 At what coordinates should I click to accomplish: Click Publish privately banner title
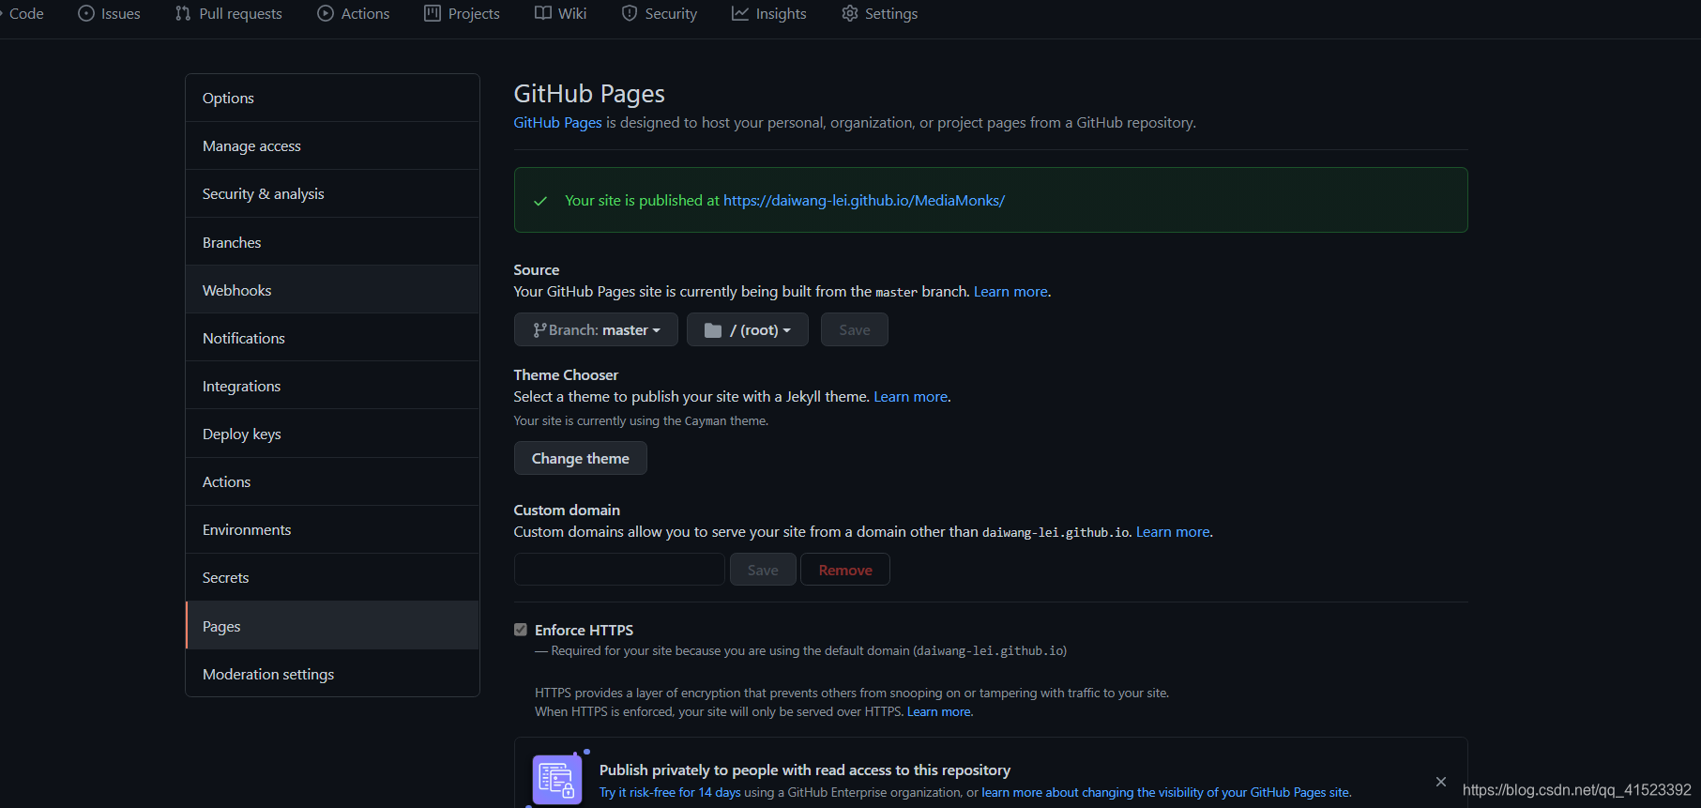(805, 770)
